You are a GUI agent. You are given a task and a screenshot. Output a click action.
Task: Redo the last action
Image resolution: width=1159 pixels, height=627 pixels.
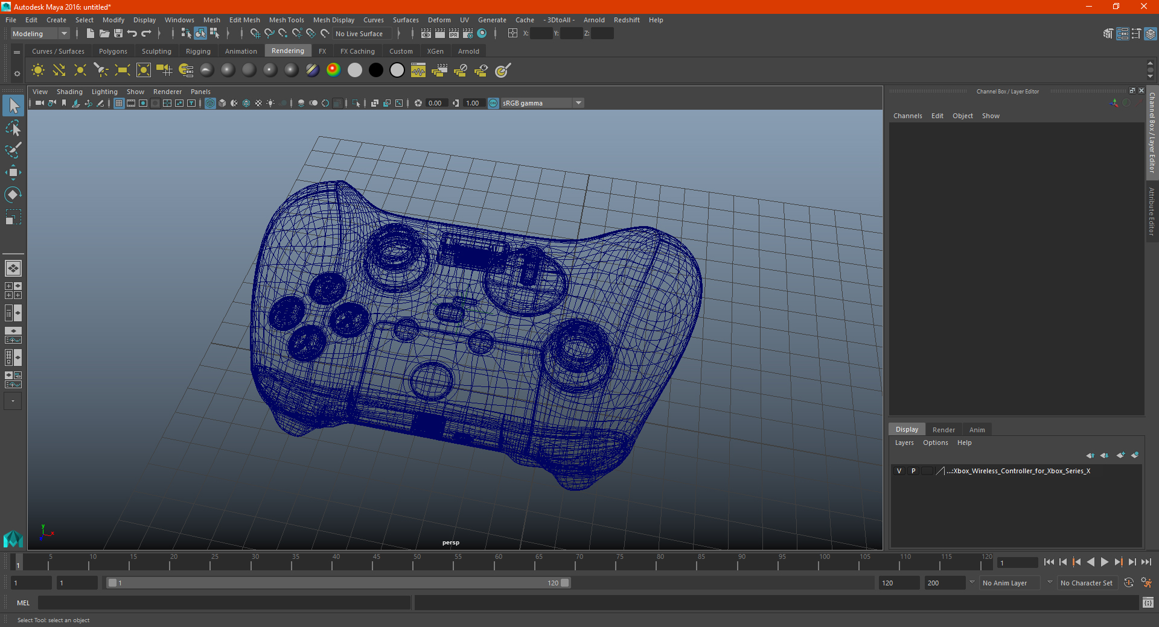pyautogui.click(x=146, y=34)
